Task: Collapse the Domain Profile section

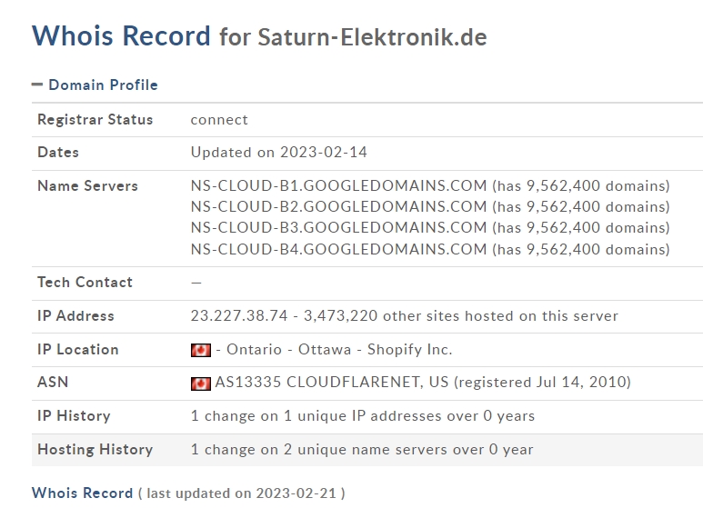Action: (37, 85)
